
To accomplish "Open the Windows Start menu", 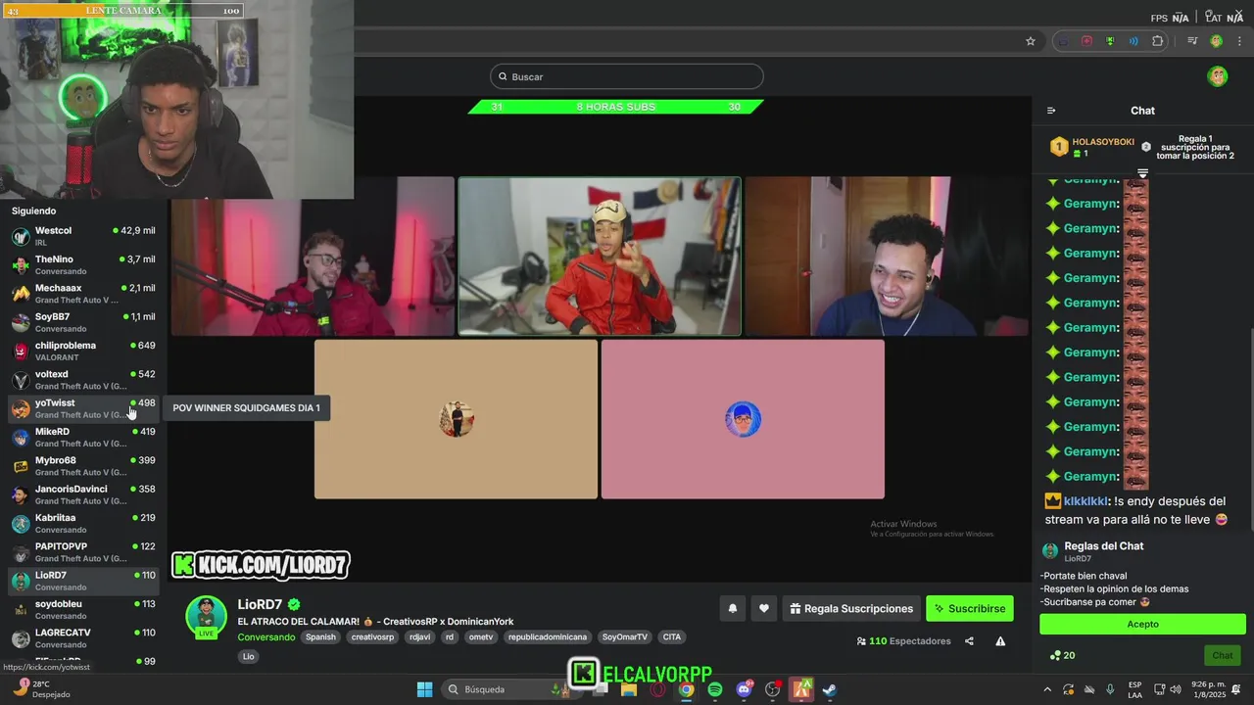I will click(424, 689).
